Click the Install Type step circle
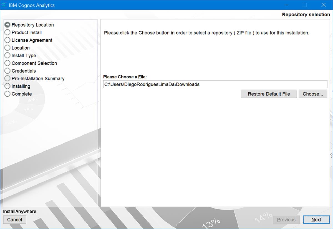Screen dimensions: 333x229 (x=7, y=55)
